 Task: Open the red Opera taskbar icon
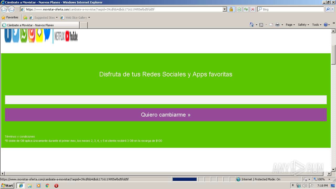pos(56,186)
